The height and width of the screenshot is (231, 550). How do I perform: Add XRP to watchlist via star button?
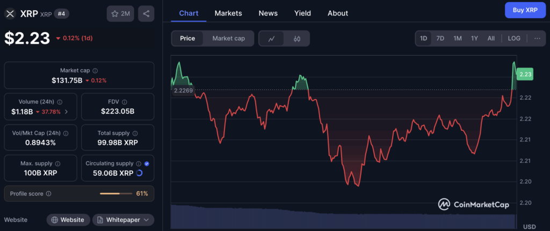pos(121,13)
